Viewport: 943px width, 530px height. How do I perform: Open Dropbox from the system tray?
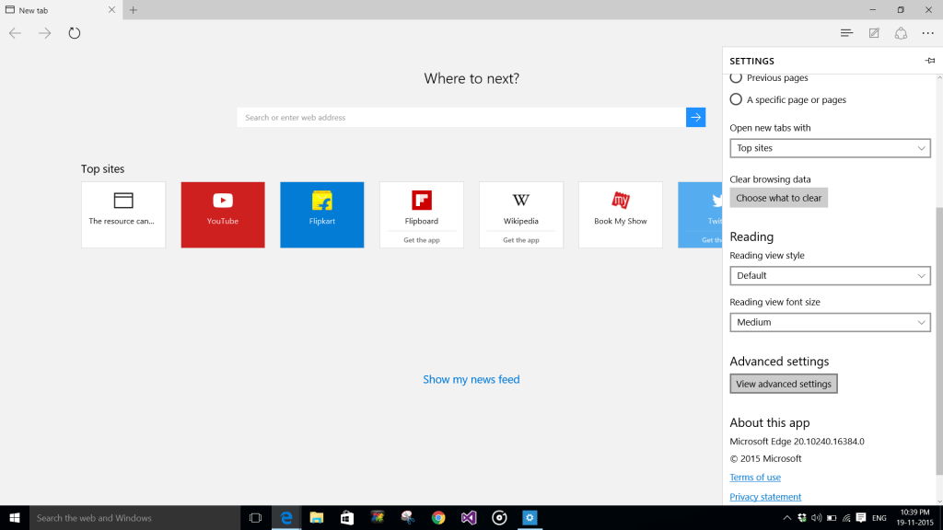pos(802,517)
